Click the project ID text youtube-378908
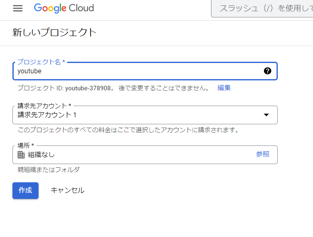This screenshot has width=313, height=237. (x=88, y=88)
